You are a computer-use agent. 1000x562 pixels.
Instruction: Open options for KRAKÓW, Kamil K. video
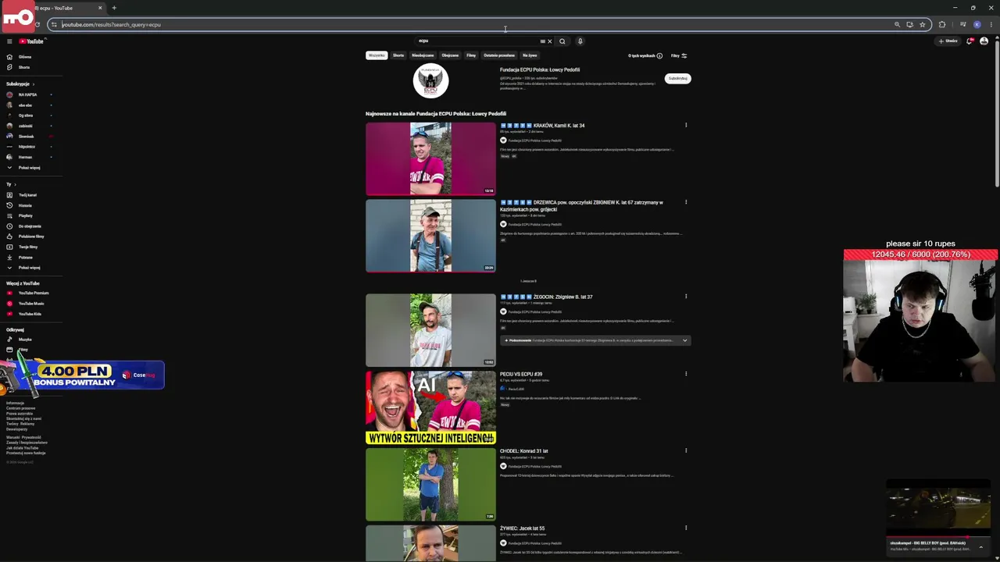(x=686, y=125)
